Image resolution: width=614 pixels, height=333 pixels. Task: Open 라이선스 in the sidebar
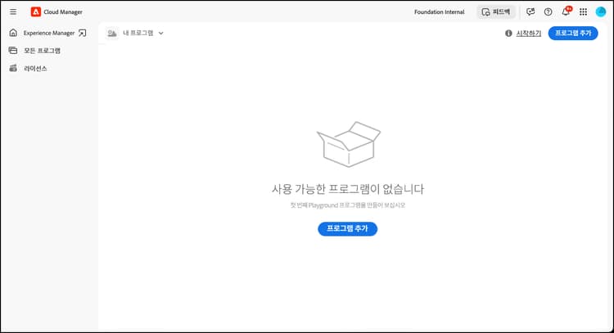tap(35, 69)
